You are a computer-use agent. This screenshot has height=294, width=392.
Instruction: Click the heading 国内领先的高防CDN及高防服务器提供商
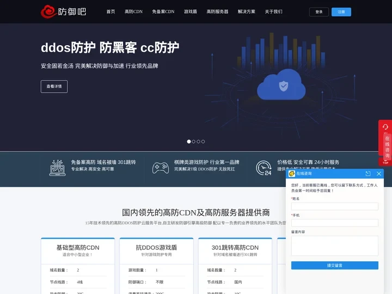point(196,212)
